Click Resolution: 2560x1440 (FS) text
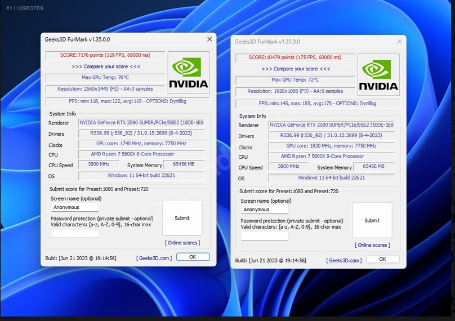The height and width of the screenshot is (321, 455). tap(105, 89)
